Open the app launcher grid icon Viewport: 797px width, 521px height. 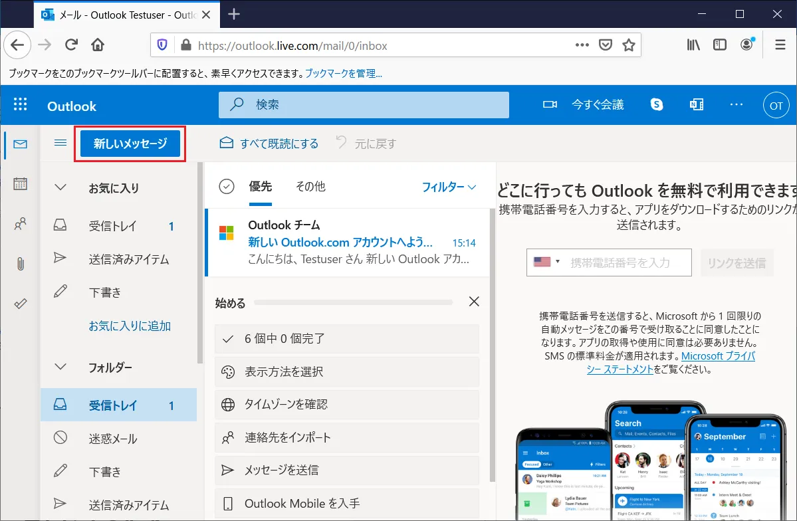click(21, 105)
